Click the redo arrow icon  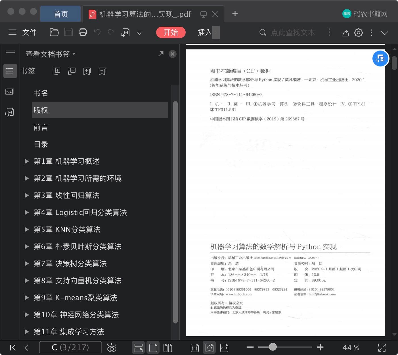click(x=111, y=32)
